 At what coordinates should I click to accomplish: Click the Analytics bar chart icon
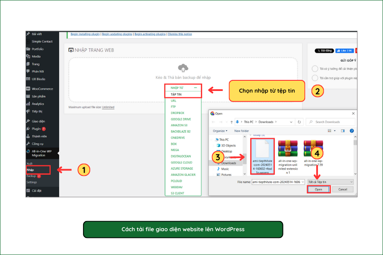pos(28,104)
